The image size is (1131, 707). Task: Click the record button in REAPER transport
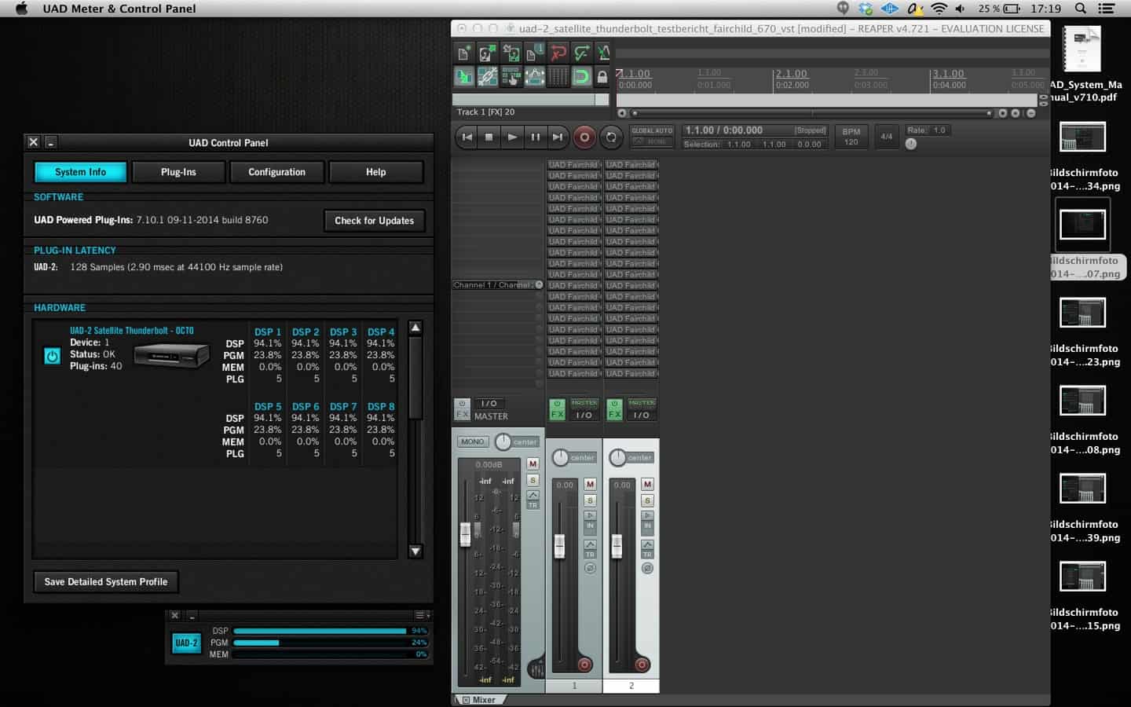coord(584,137)
